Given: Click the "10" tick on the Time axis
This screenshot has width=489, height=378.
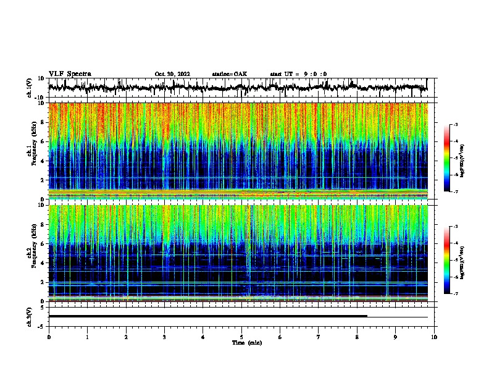Looking at the screenshot, I should click(434, 337).
